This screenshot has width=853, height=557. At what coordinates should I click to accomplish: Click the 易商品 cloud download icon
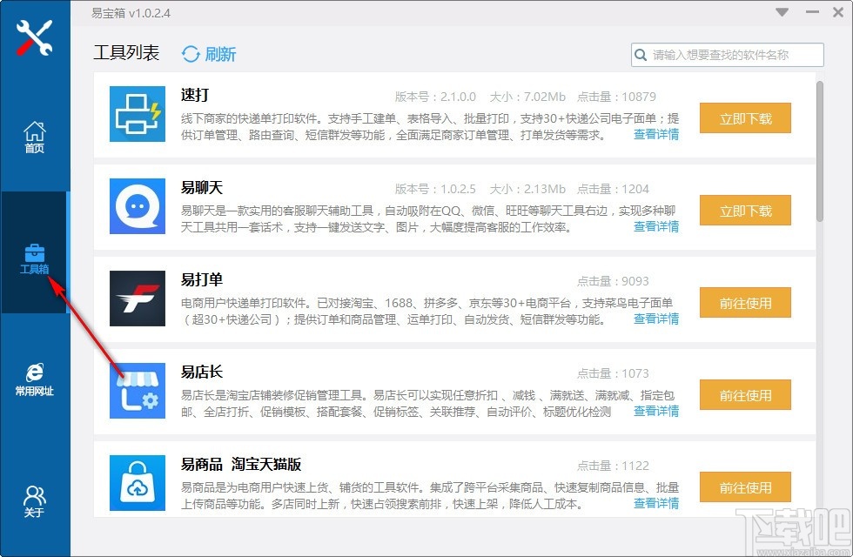(137, 483)
